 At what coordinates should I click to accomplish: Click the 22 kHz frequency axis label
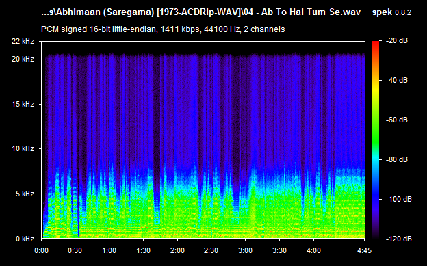(x=23, y=41)
